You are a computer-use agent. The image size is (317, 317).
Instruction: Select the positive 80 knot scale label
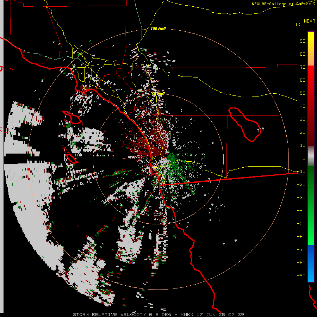point(303,54)
